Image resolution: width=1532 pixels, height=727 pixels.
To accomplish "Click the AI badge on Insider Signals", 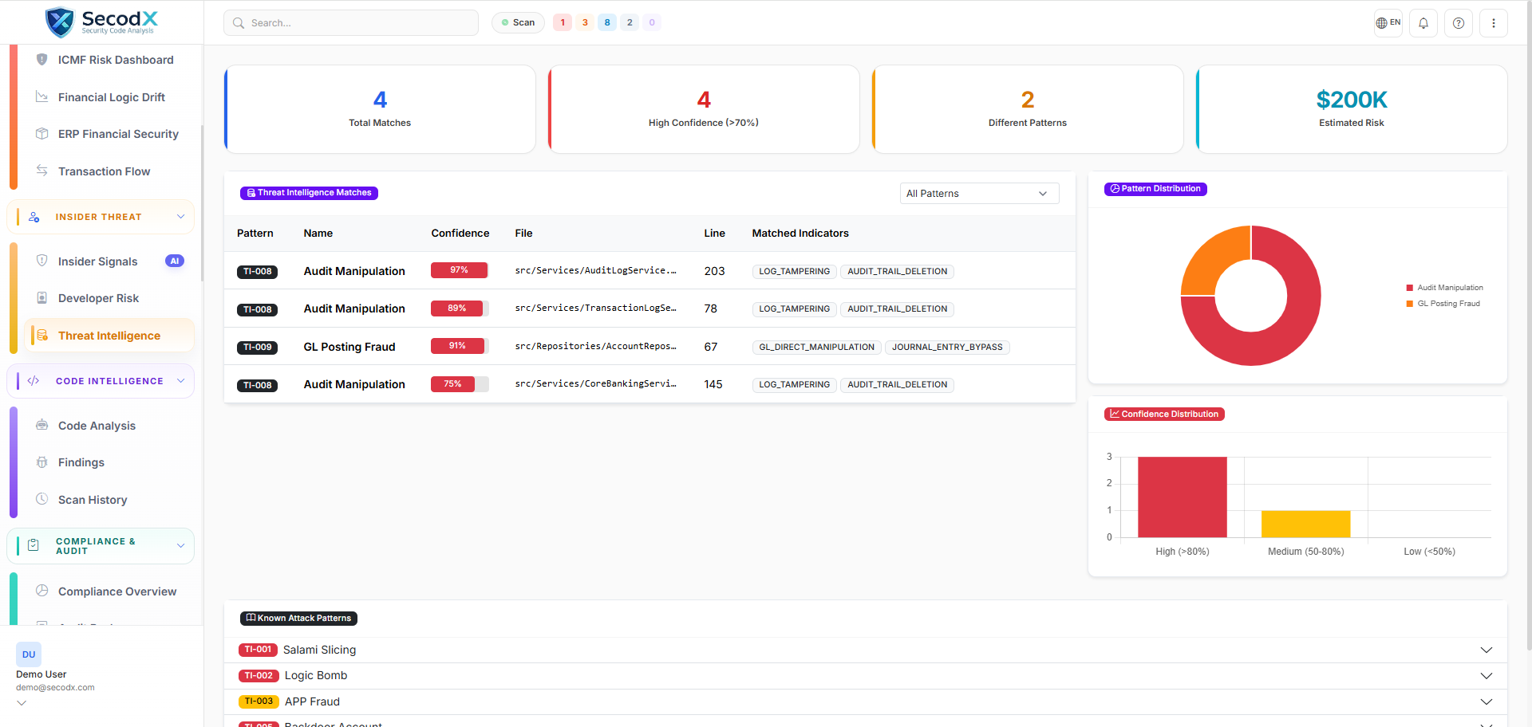I will tap(175, 261).
